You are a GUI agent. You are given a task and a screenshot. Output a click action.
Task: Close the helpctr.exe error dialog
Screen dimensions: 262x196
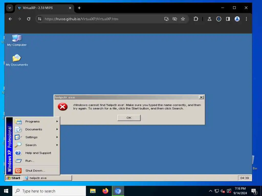pos(201,97)
